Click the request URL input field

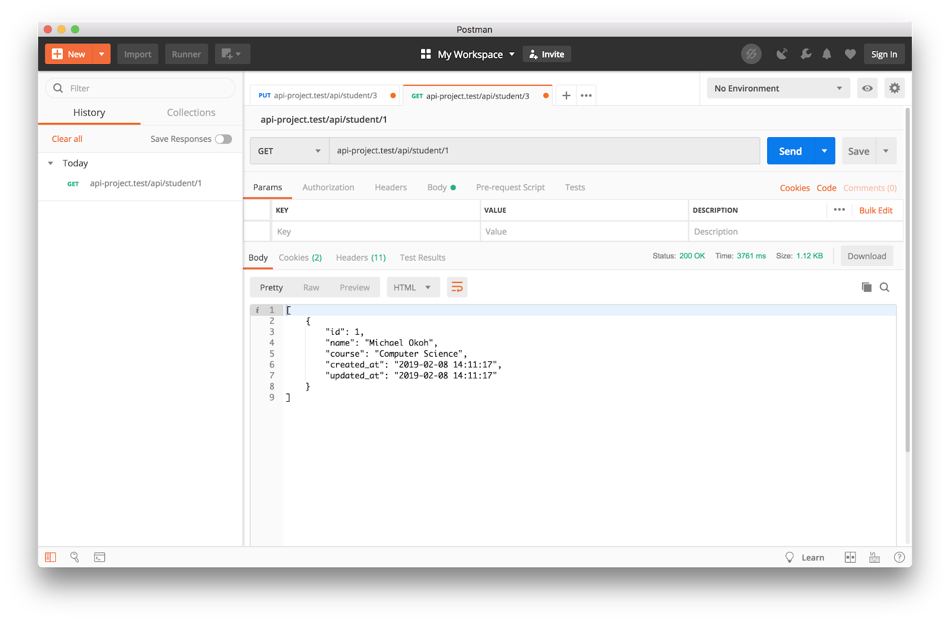(x=544, y=151)
